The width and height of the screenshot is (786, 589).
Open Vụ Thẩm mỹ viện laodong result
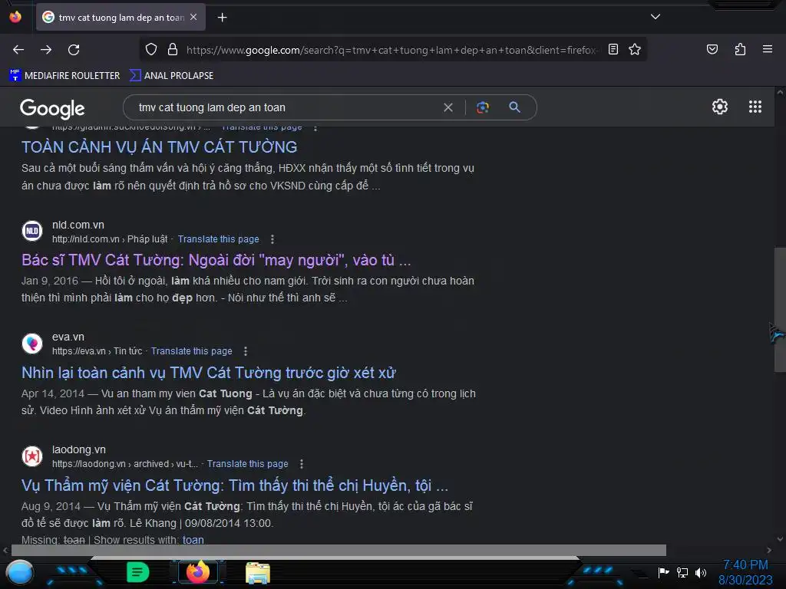click(x=235, y=485)
